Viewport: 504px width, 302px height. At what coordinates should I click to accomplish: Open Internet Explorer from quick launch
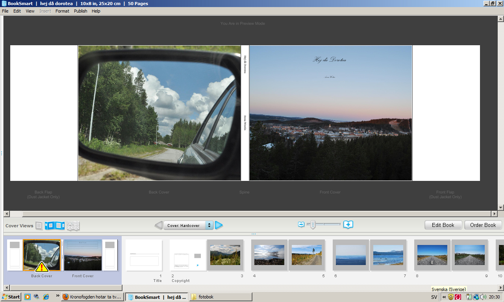pos(46,297)
